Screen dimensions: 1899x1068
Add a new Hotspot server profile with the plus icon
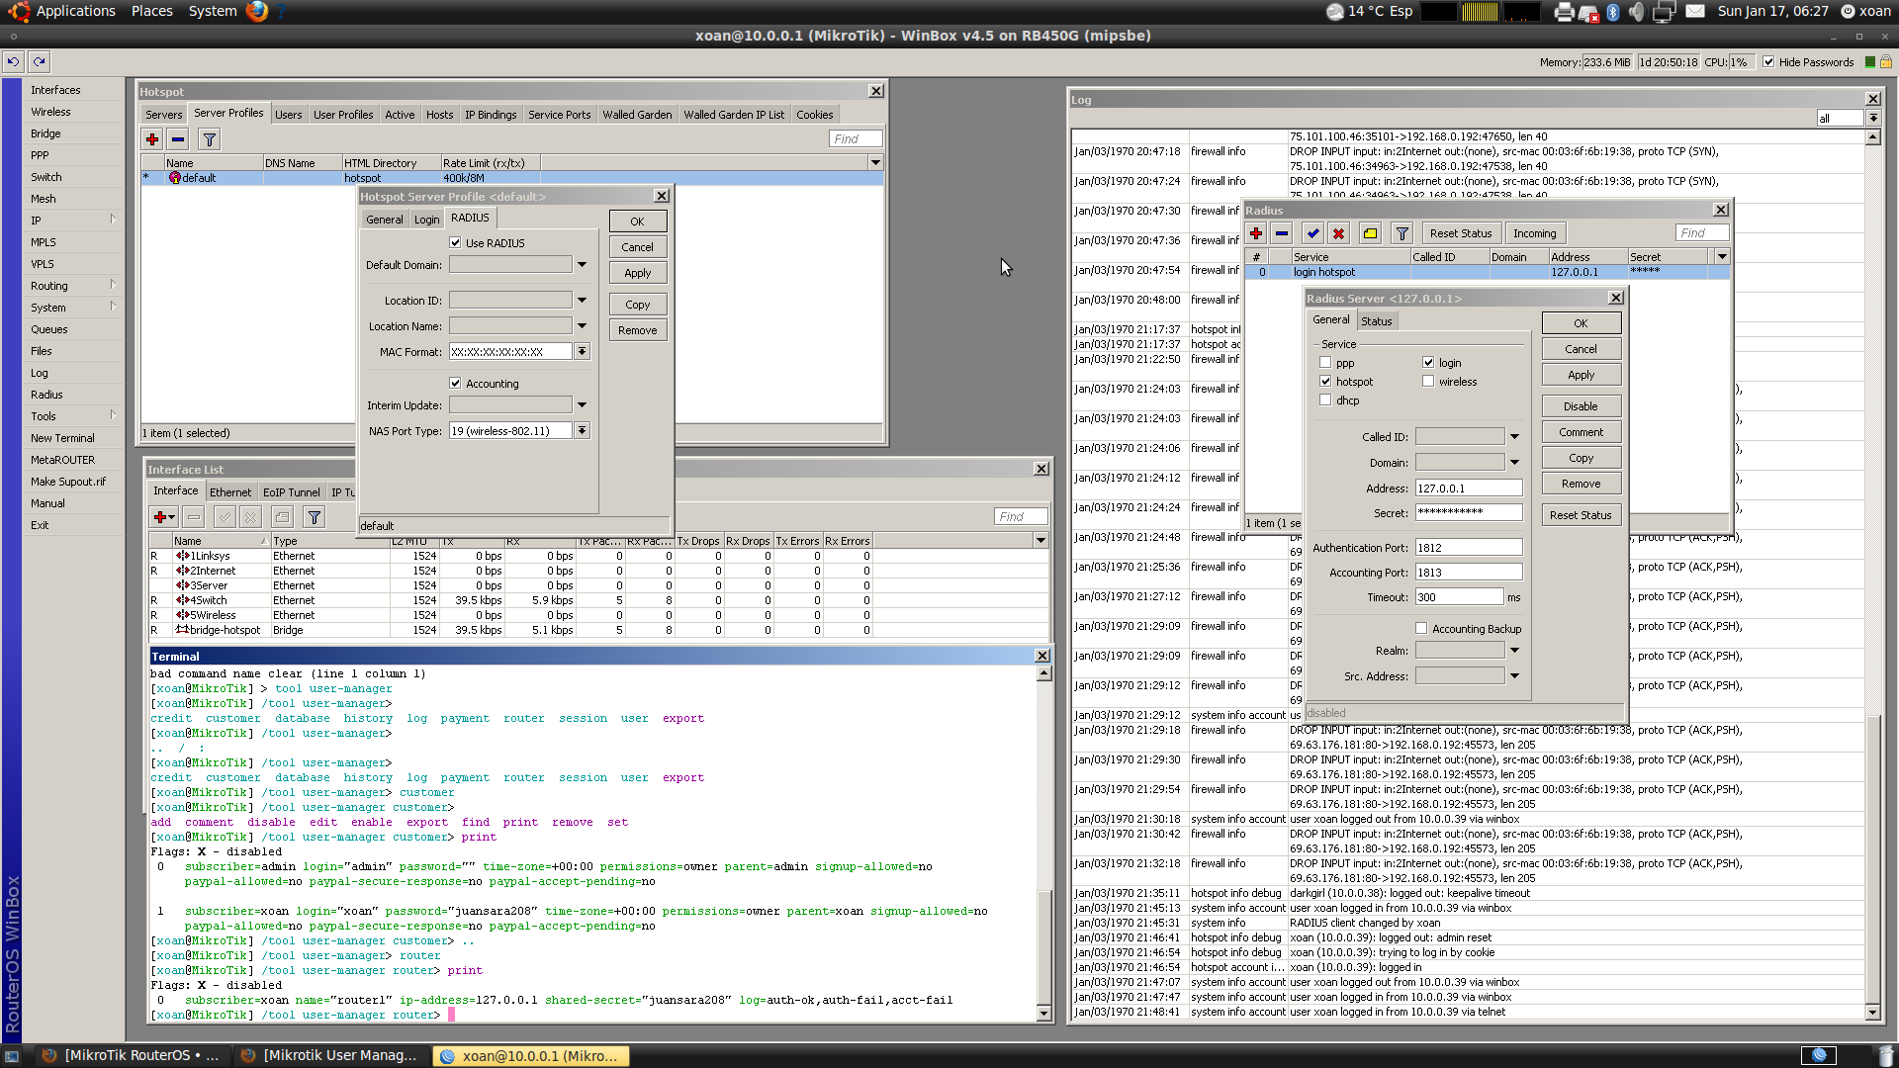(152, 138)
